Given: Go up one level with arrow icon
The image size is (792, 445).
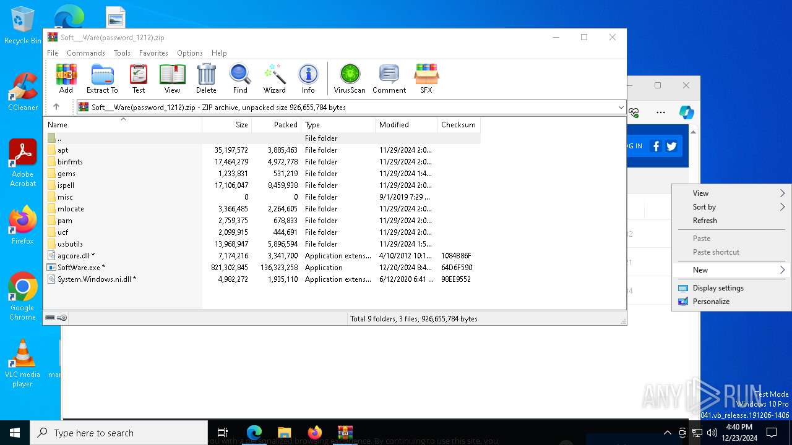Looking at the screenshot, I should [x=56, y=107].
